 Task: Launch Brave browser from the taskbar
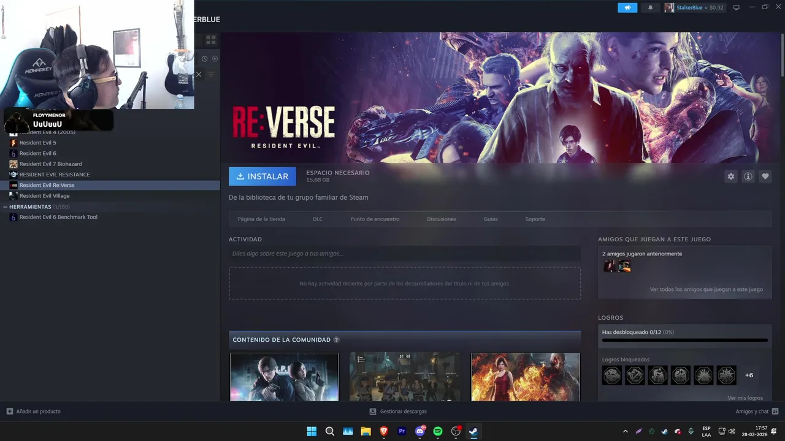384,431
